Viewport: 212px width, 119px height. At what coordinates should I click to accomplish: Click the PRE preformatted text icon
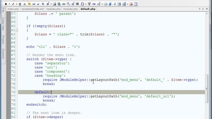pos(94,4)
